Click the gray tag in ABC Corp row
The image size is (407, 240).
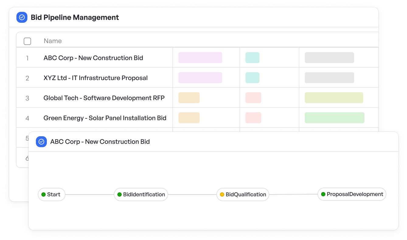click(329, 58)
